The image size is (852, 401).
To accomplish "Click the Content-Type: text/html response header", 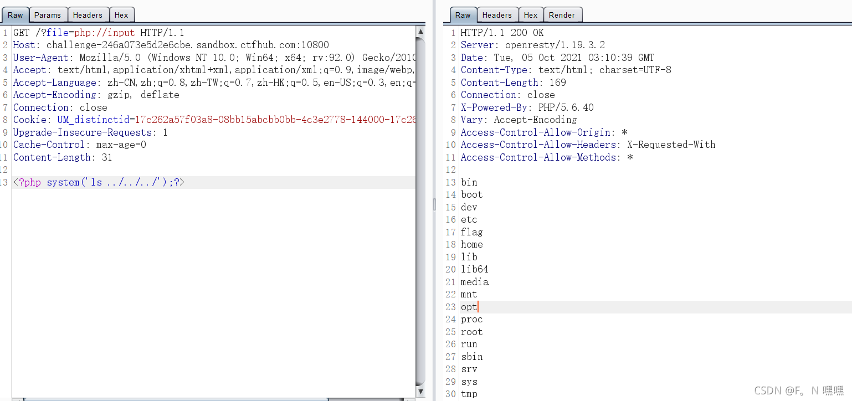I will [566, 70].
